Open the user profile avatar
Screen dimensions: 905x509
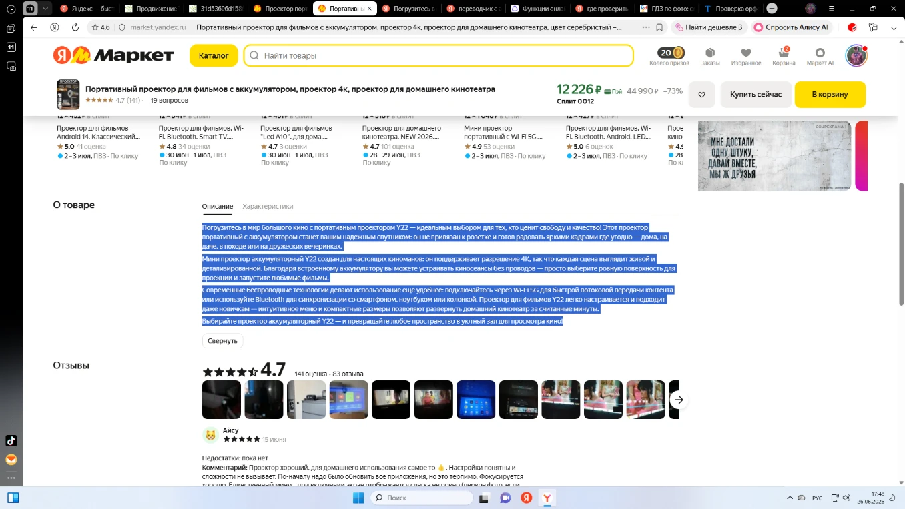856,56
